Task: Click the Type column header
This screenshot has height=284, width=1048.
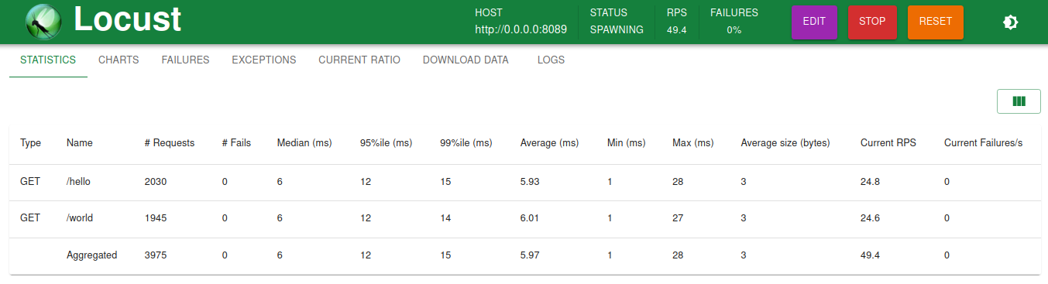Action: coord(30,143)
